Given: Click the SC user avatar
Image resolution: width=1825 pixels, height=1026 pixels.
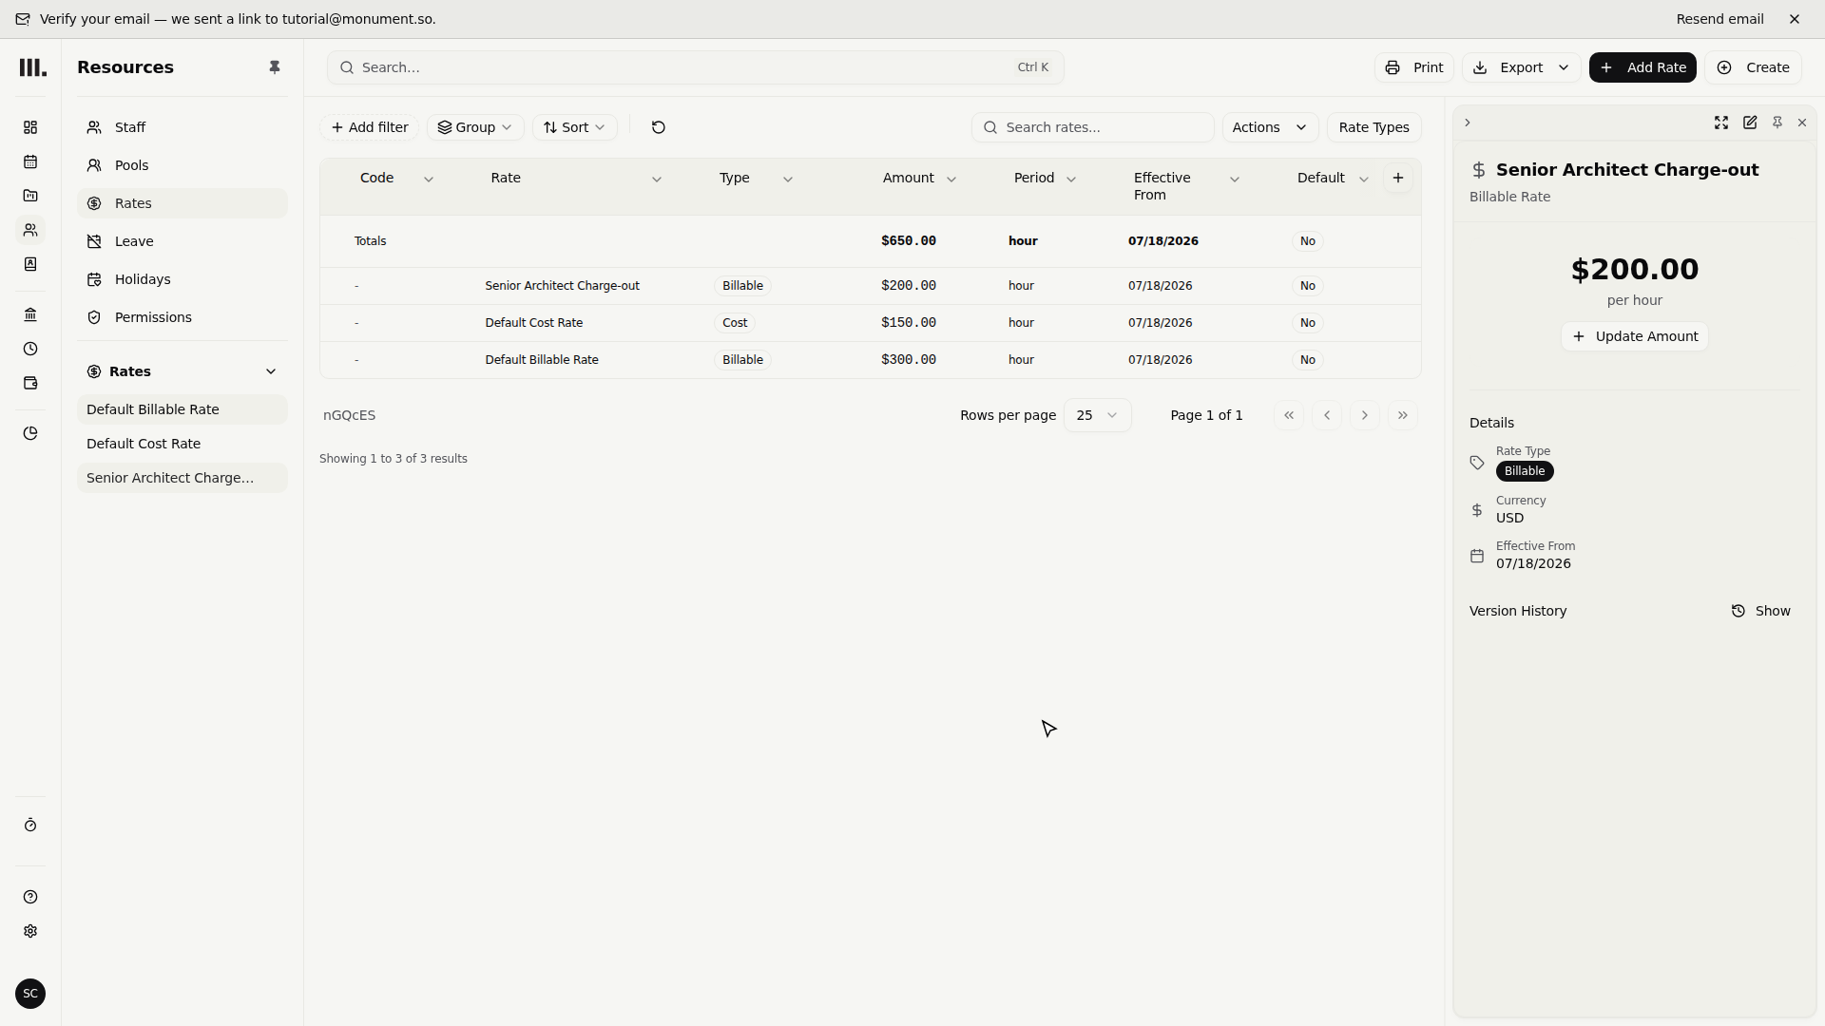Looking at the screenshot, I should pos(30,994).
